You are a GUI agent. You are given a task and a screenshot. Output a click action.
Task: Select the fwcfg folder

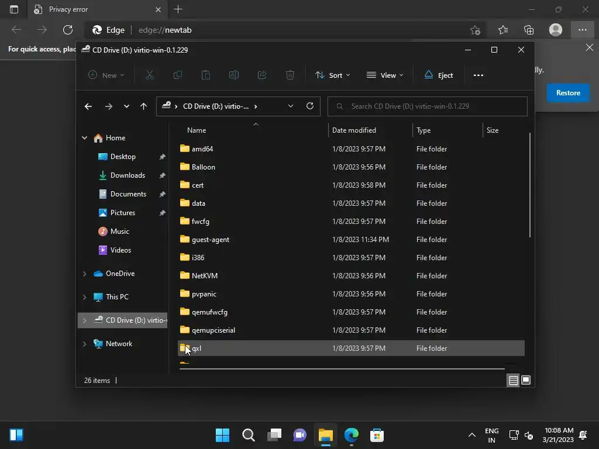(351, 222)
